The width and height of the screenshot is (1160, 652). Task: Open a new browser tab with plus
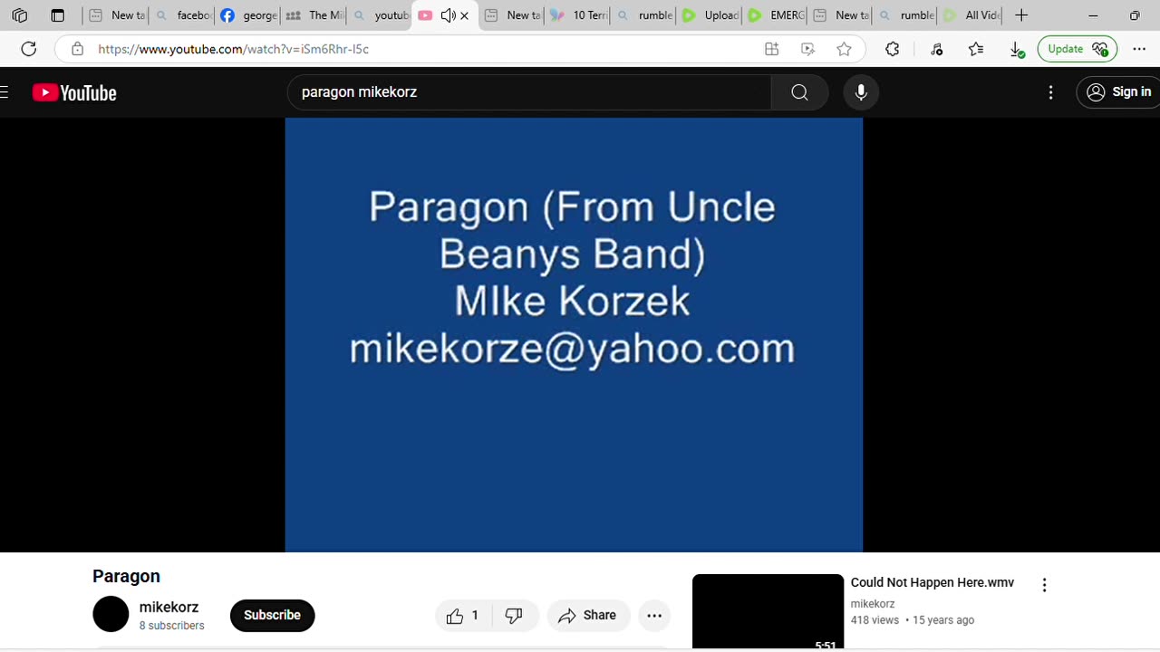coord(1021,15)
